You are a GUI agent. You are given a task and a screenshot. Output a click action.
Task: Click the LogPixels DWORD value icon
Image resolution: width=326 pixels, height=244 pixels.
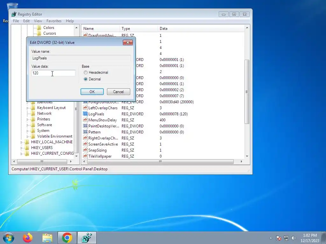pos(85,114)
